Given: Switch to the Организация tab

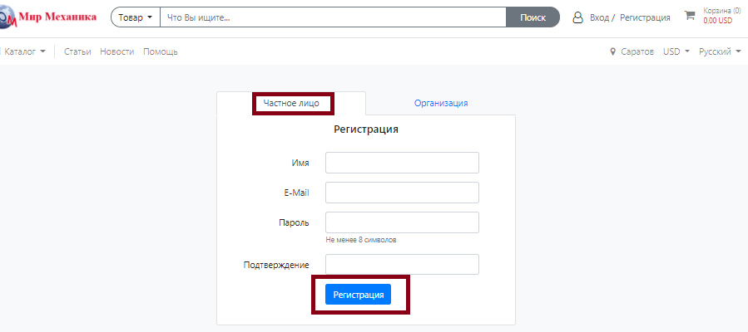Looking at the screenshot, I should click(441, 103).
